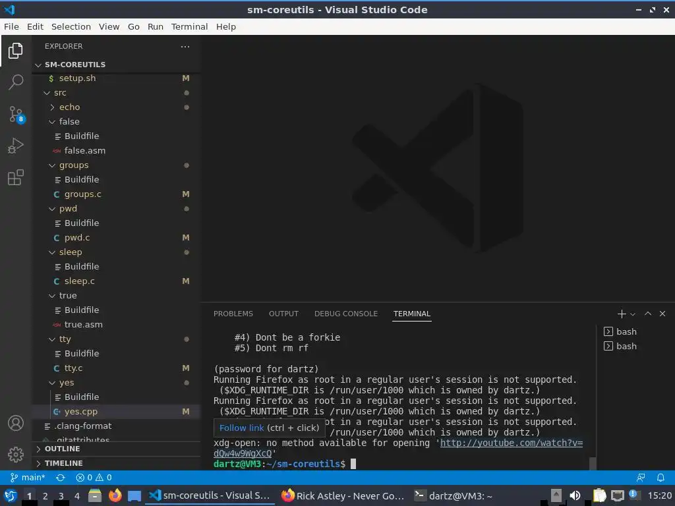The height and width of the screenshot is (506, 675).
Task: Click the main* git branch indicator
Action: click(28, 477)
